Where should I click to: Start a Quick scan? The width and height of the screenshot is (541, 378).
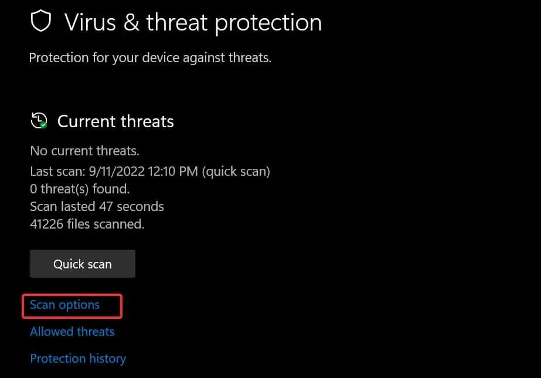(x=83, y=264)
